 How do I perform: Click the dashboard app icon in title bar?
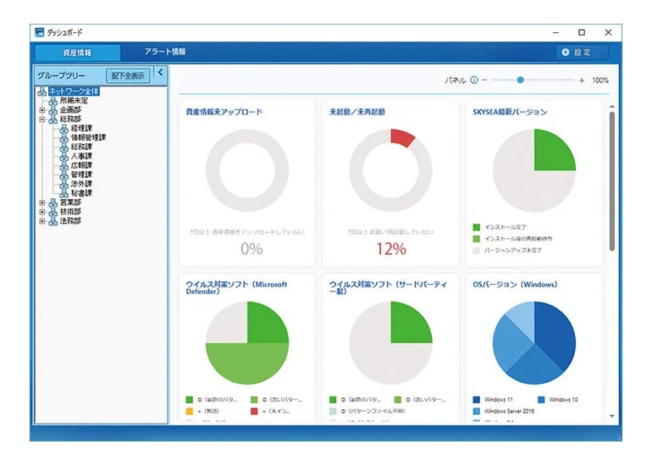(40, 32)
